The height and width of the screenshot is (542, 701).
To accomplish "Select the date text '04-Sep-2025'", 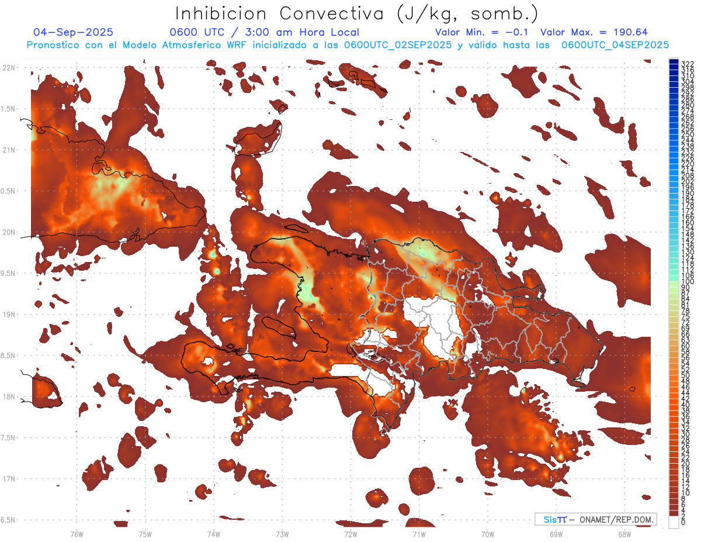I will pos(74,32).
